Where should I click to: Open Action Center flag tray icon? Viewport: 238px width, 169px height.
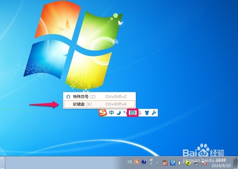tap(204, 163)
